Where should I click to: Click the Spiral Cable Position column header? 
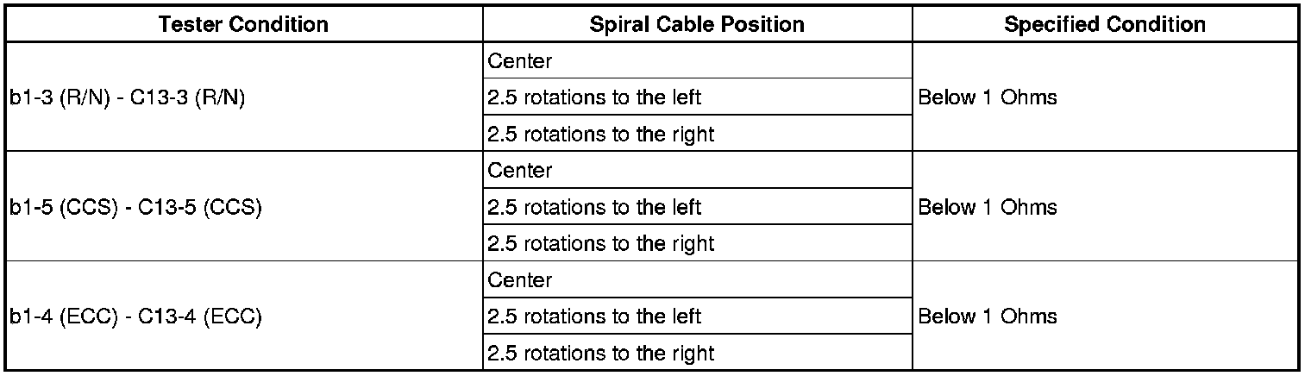coord(697,24)
